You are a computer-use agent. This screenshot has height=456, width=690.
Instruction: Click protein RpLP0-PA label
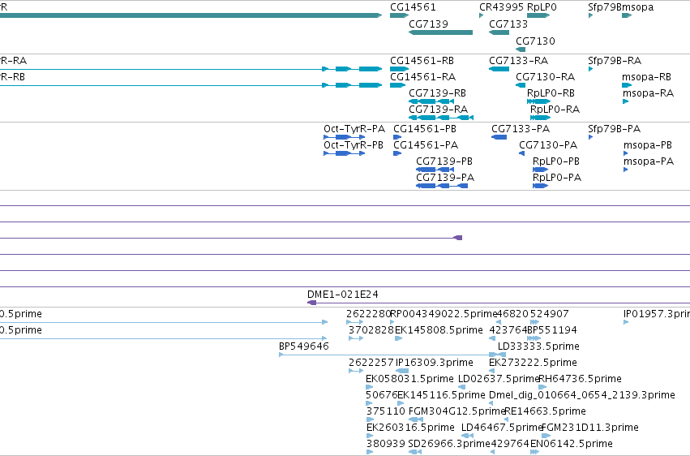(x=557, y=178)
